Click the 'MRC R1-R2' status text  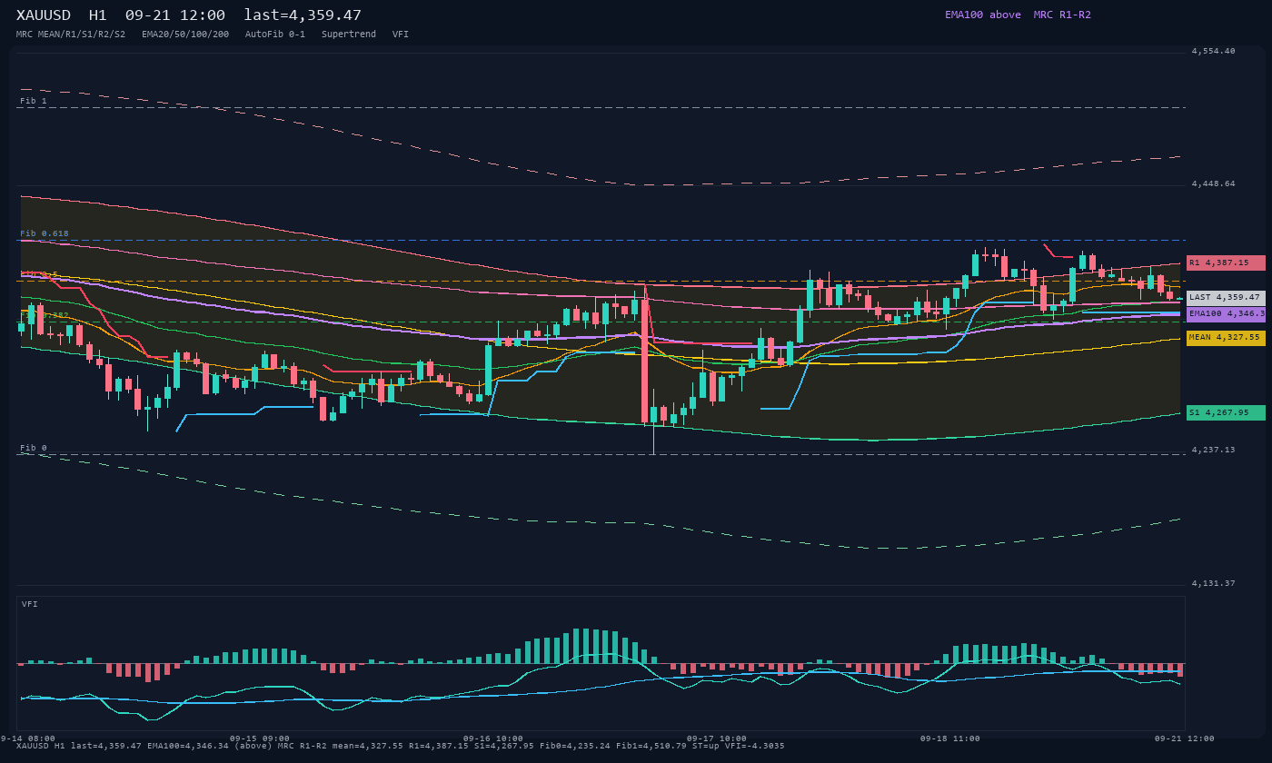point(1062,15)
